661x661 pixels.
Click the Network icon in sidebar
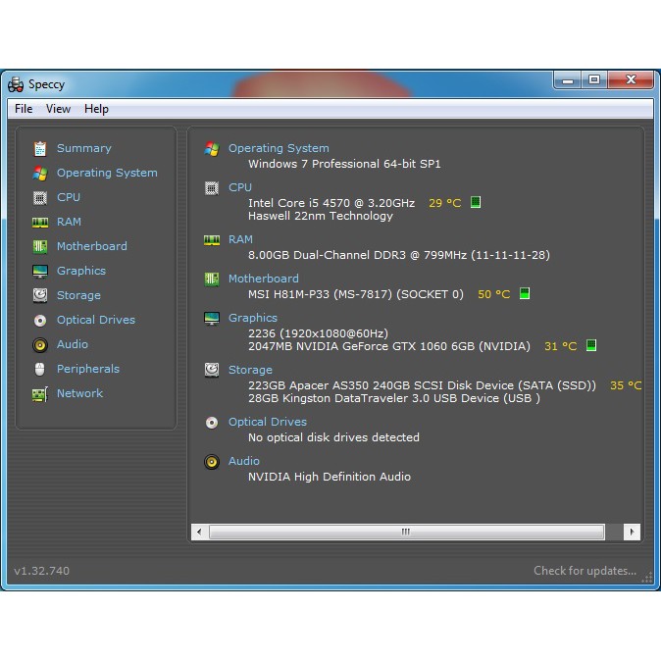tap(40, 394)
